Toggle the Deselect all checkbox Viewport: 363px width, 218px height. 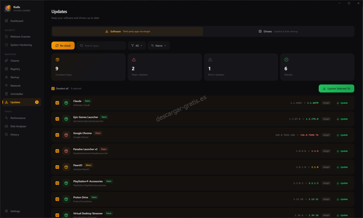(53, 88)
